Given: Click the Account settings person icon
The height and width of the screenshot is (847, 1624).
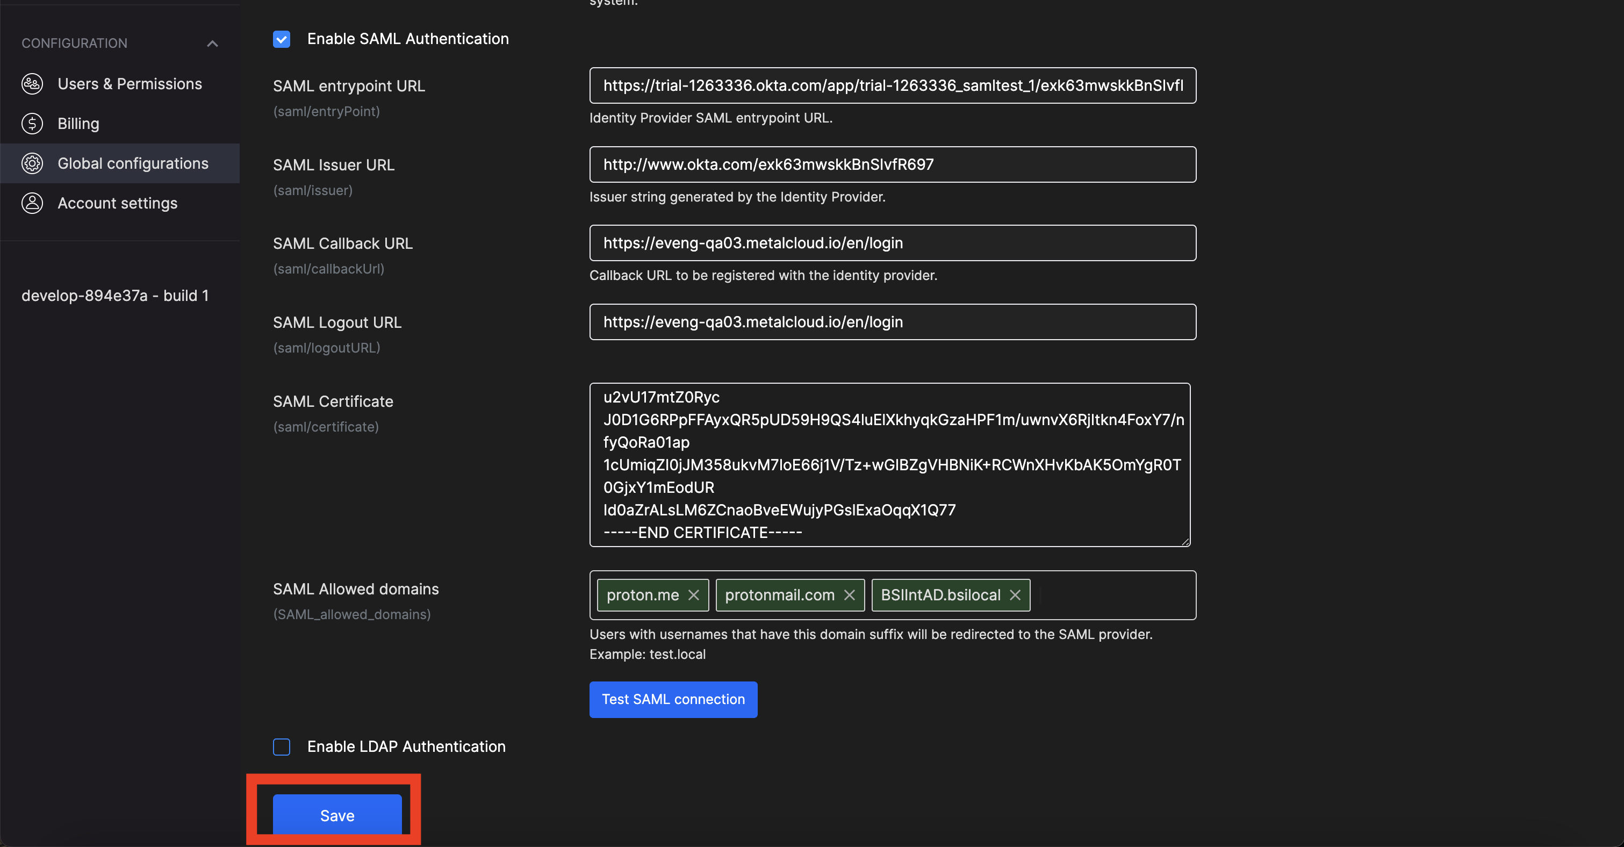Looking at the screenshot, I should [32, 203].
